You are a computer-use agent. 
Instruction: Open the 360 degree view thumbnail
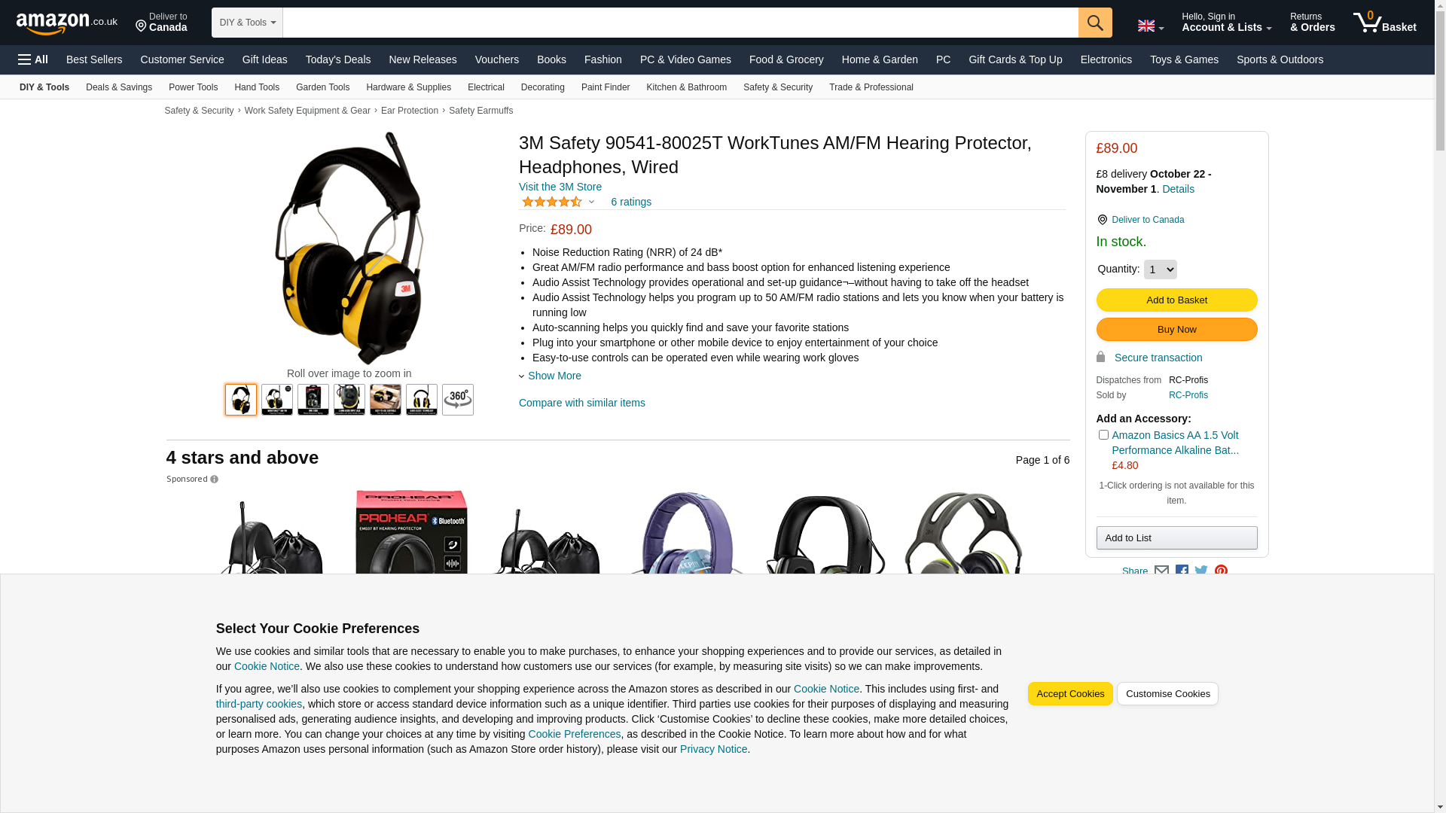(458, 400)
